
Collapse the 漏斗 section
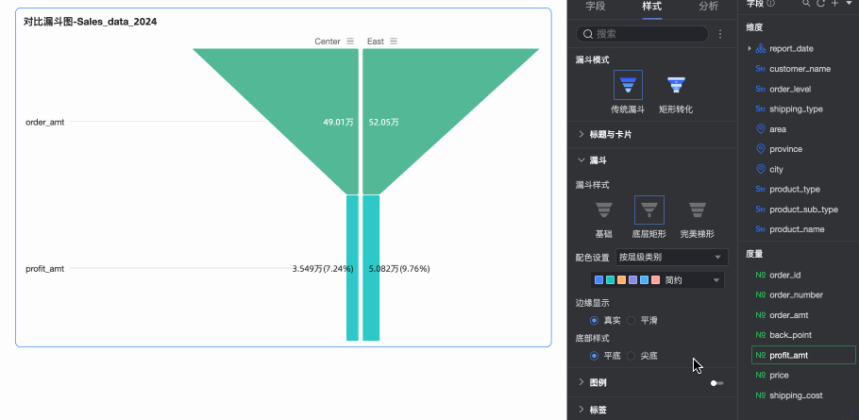pos(581,160)
